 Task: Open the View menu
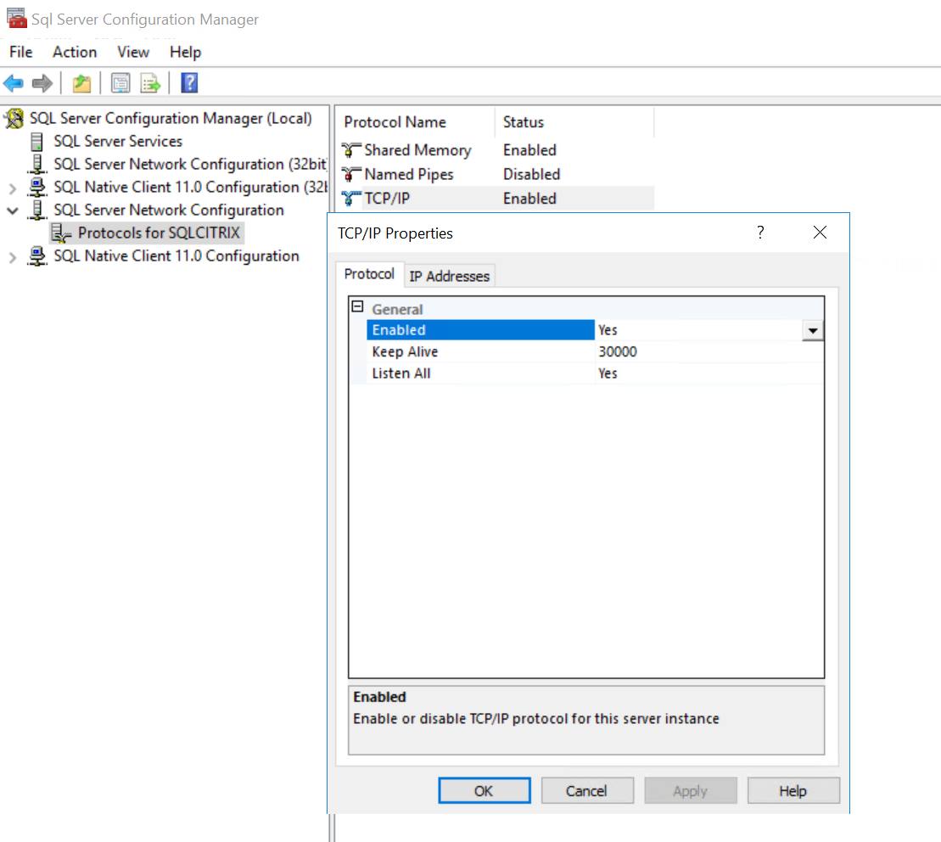(133, 52)
